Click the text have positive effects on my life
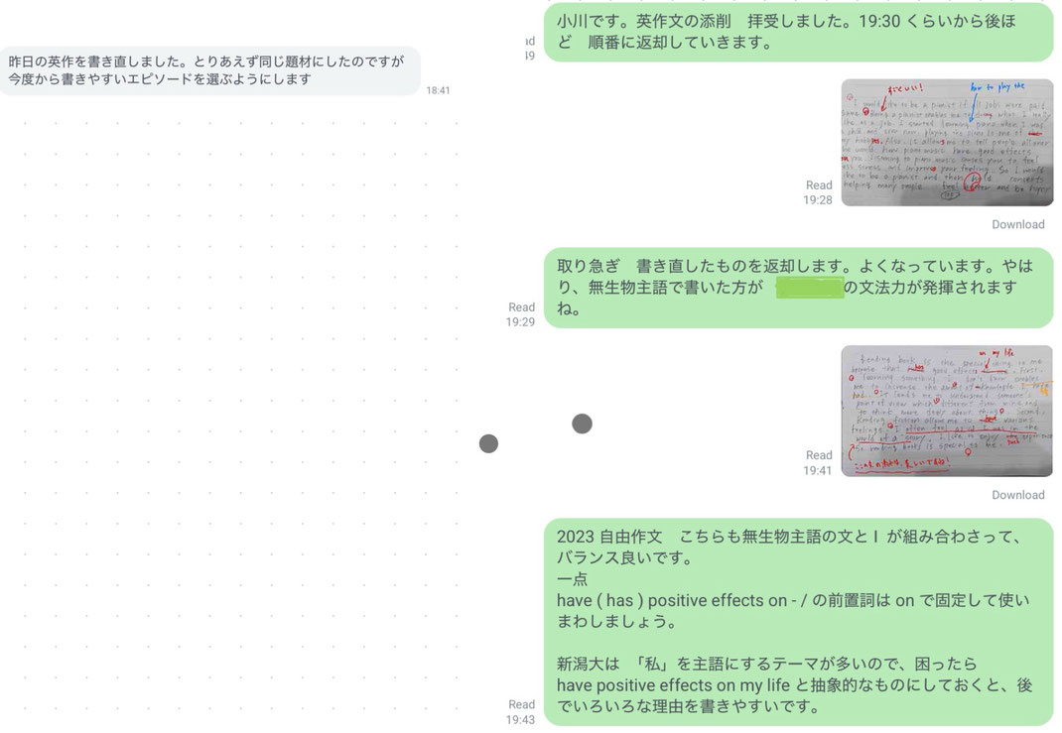The image size is (1062, 733). pos(673,685)
